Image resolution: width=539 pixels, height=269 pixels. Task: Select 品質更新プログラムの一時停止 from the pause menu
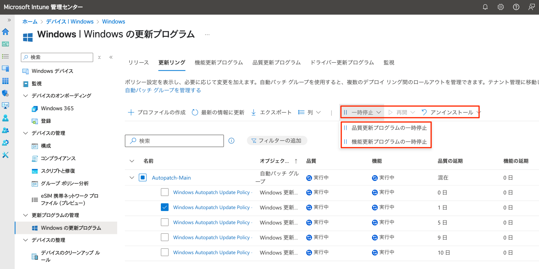tap(389, 128)
